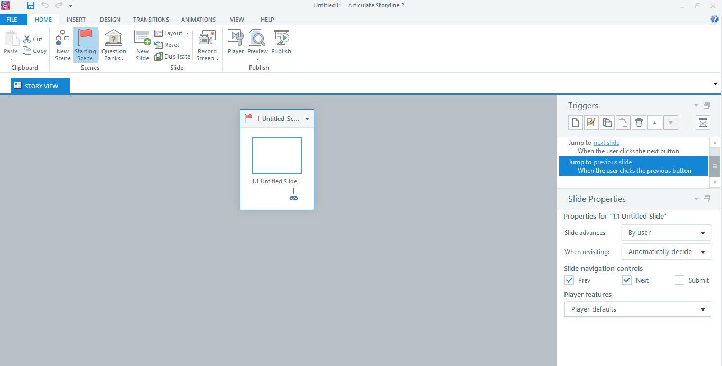The height and width of the screenshot is (366, 722).
Task: Uncheck the Prev navigation checkbox
Action: click(569, 280)
